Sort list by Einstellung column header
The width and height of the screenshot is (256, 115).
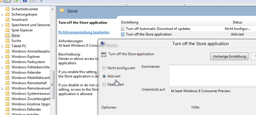click(171, 22)
